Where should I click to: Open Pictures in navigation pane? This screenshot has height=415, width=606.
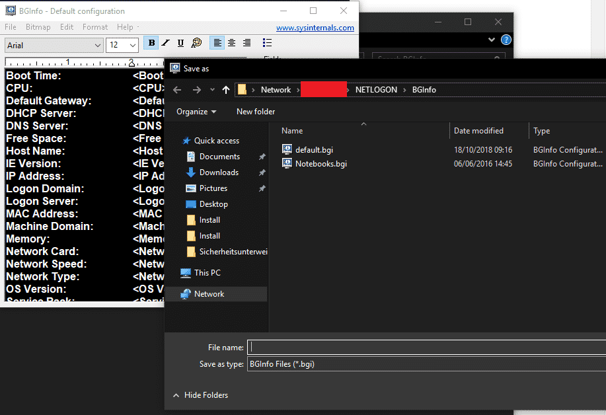(213, 188)
